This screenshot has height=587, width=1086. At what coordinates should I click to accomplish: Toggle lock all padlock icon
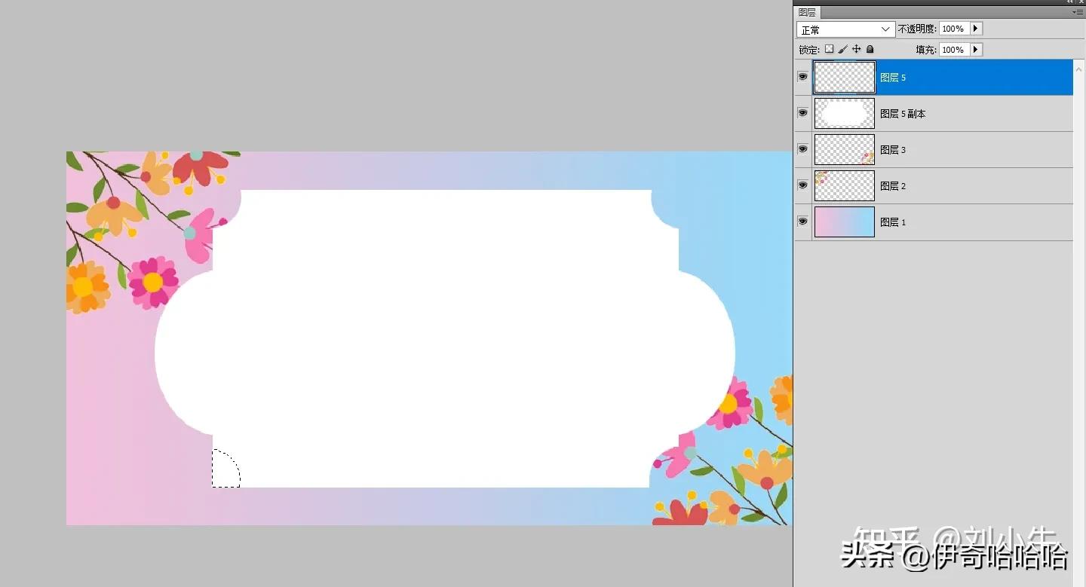click(x=870, y=49)
